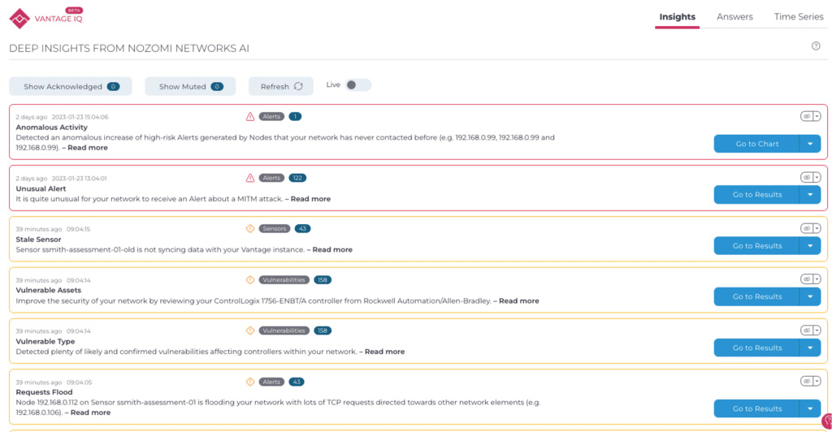The width and height of the screenshot is (832, 432).
Task: Click the Sensors tag on Stale Sensor
Action: [x=275, y=228]
